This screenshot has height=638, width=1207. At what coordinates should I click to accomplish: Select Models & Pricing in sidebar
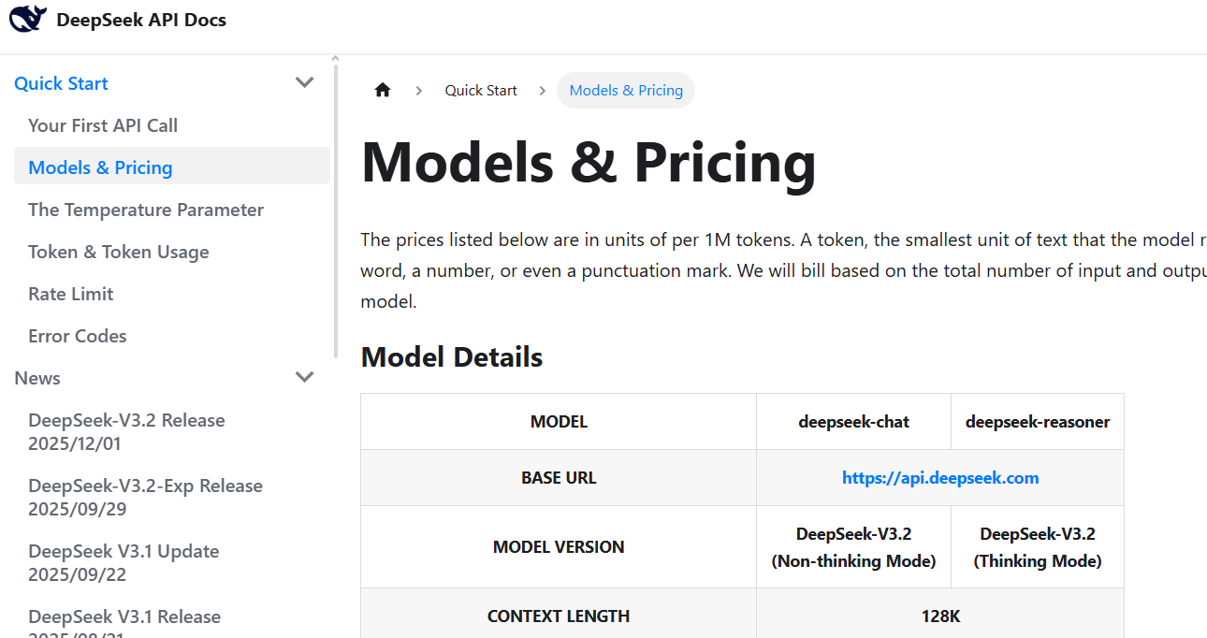click(100, 167)
